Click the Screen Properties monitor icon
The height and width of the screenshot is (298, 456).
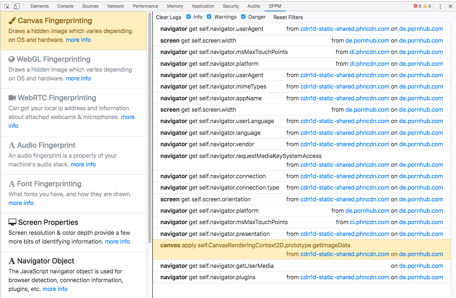pyautogui.click(x=13, y=222)
